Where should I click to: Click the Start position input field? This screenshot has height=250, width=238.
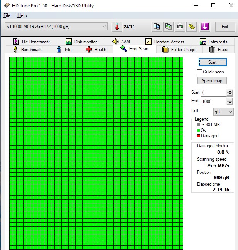(x=214, y=92)
